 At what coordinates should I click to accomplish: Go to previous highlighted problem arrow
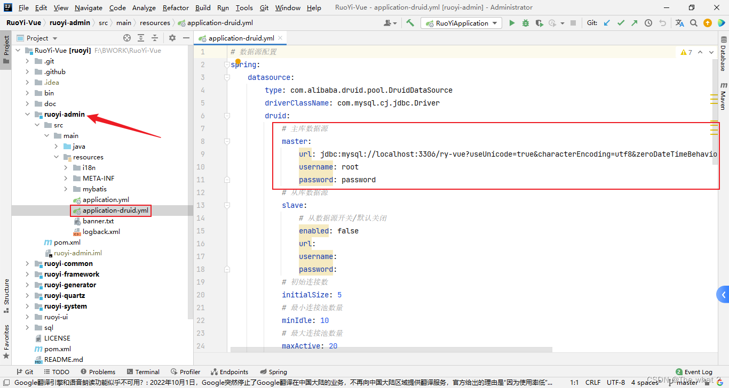(700, 52)
